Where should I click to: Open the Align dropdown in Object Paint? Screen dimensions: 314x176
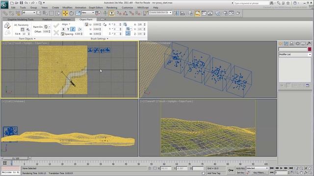point(66,24)
